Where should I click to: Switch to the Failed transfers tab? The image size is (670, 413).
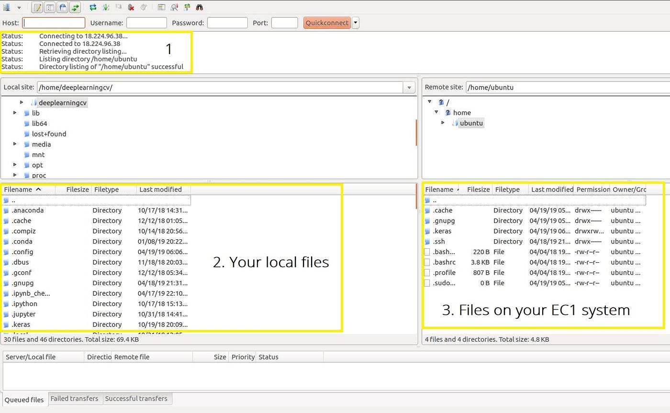[x=75, y=399]
